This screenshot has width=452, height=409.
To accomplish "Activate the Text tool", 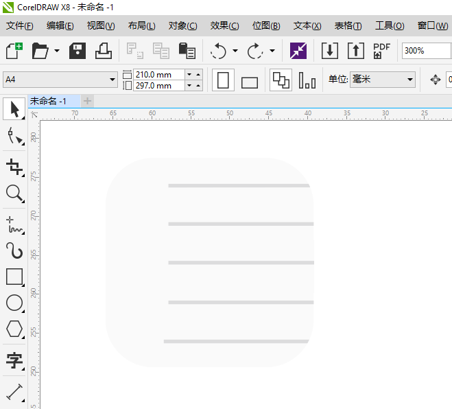I will [14, 360].
